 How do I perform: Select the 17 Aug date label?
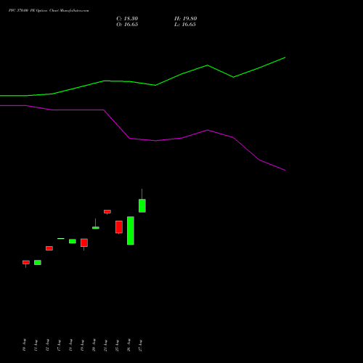coord(59,345)
